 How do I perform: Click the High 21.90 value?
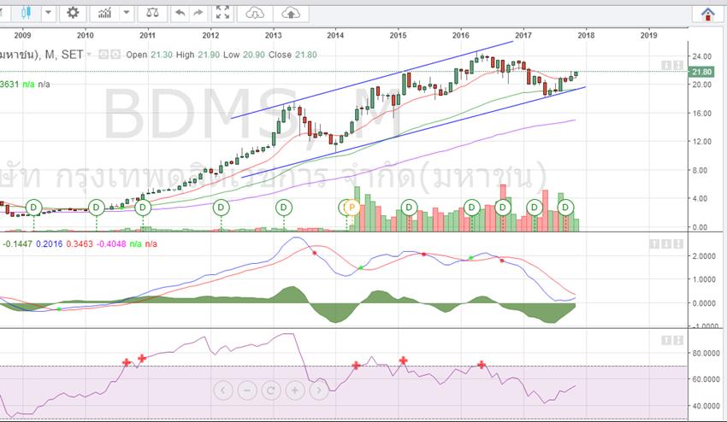[x=209, y=55]
